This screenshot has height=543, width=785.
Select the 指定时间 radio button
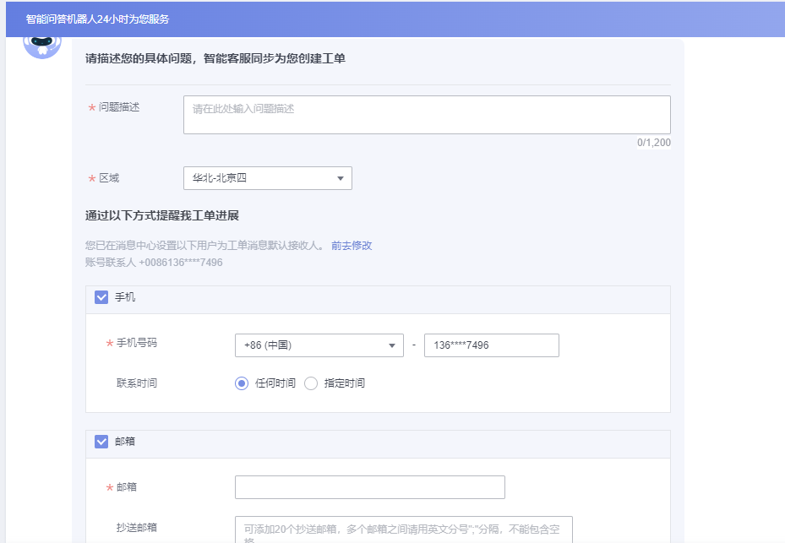(311, 383)
